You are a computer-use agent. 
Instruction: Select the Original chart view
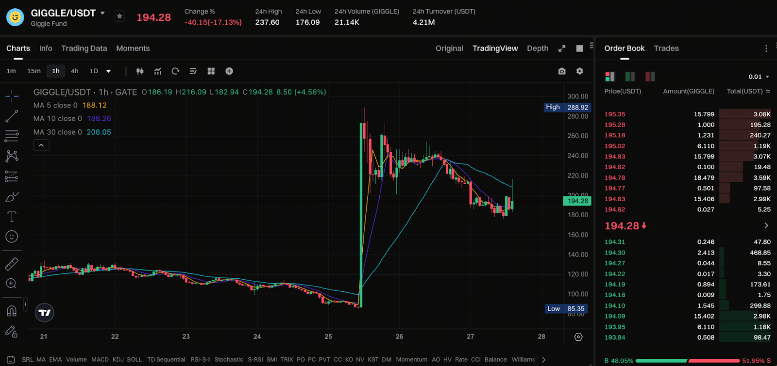click(449, 48)
